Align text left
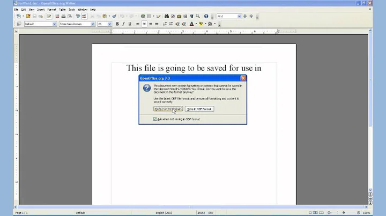The height and width of the screenshot is (216, 386). pos(138,24)
